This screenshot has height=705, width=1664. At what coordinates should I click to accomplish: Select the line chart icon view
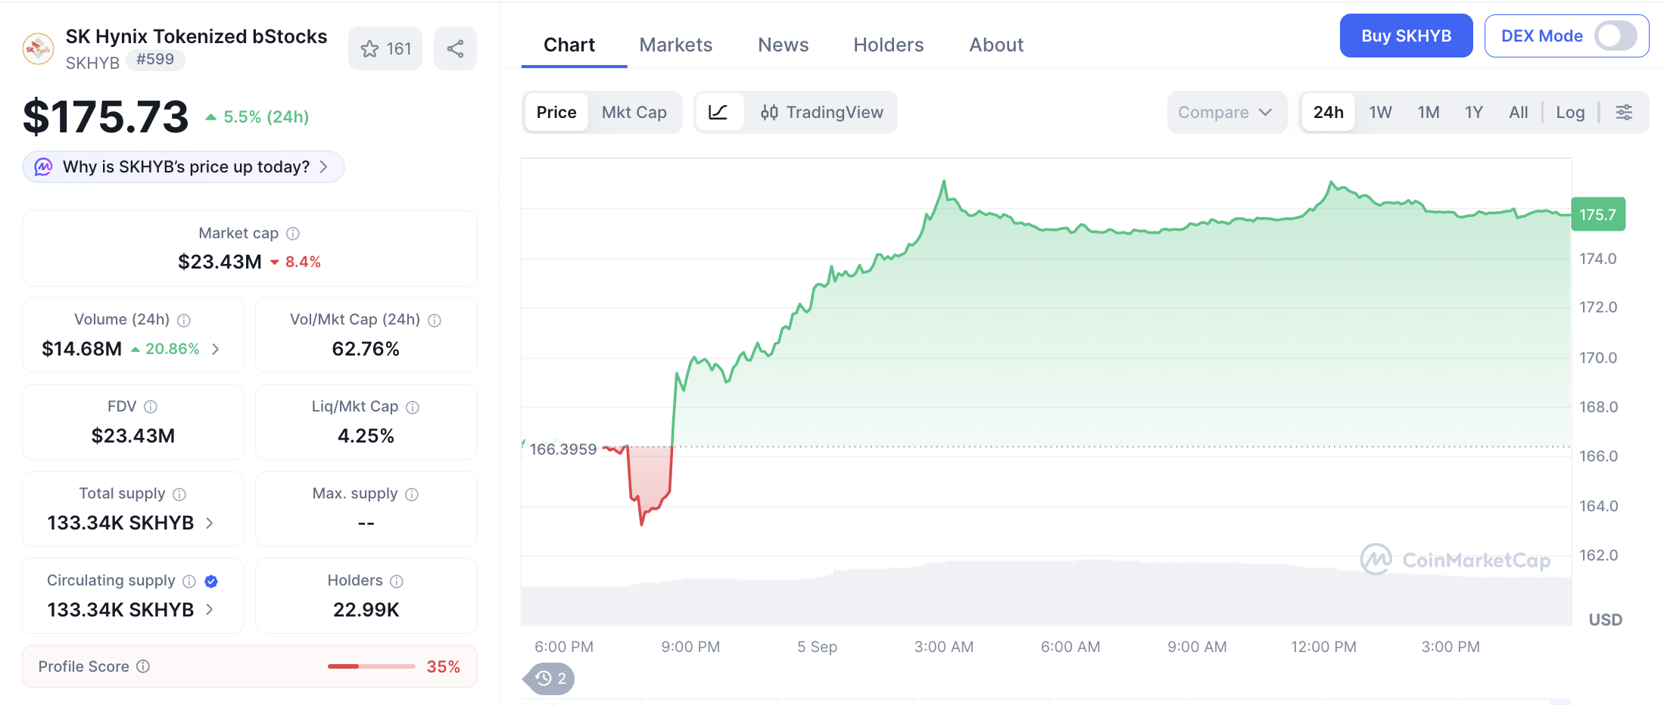pyautogui.click(x=718, y=113)
